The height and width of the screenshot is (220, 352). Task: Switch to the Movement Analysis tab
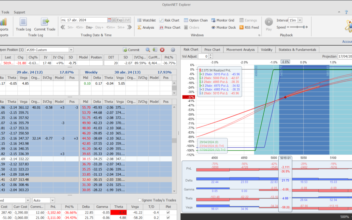tap(241, 50)
